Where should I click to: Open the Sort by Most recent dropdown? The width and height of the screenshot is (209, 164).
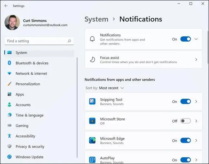pos(105,88)
